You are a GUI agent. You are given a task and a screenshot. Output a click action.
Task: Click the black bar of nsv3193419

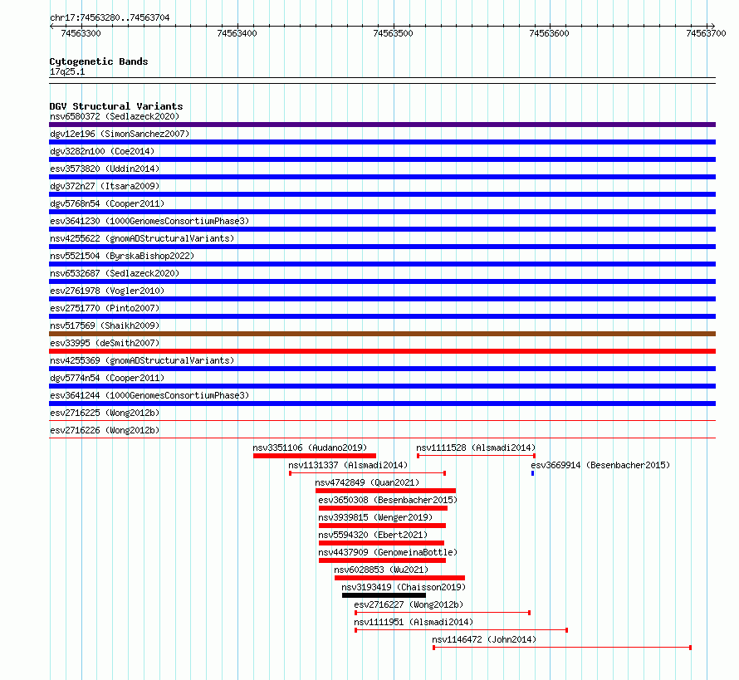tap(384, 595)
